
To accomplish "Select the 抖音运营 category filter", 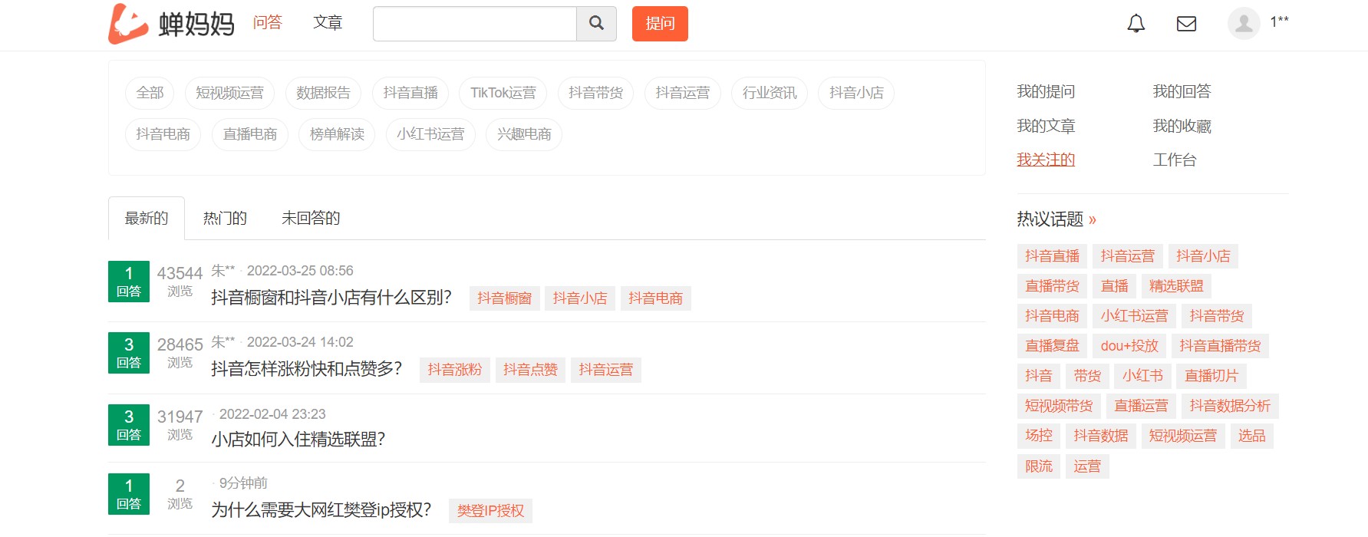I will pos(683,93).
